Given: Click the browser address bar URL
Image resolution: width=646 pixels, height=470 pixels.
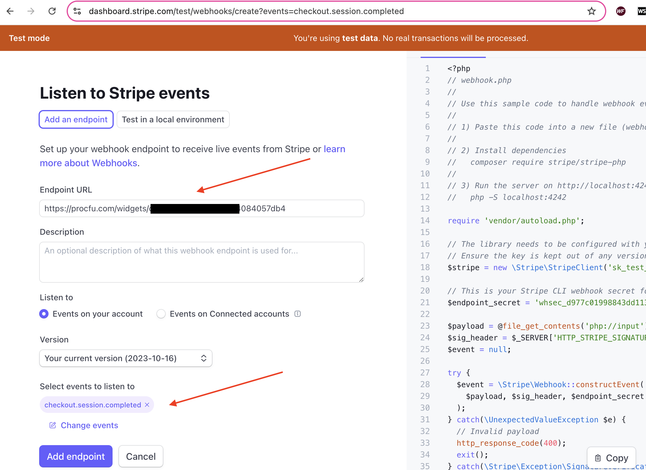Looking at the screenshot, I should (246, 11).
